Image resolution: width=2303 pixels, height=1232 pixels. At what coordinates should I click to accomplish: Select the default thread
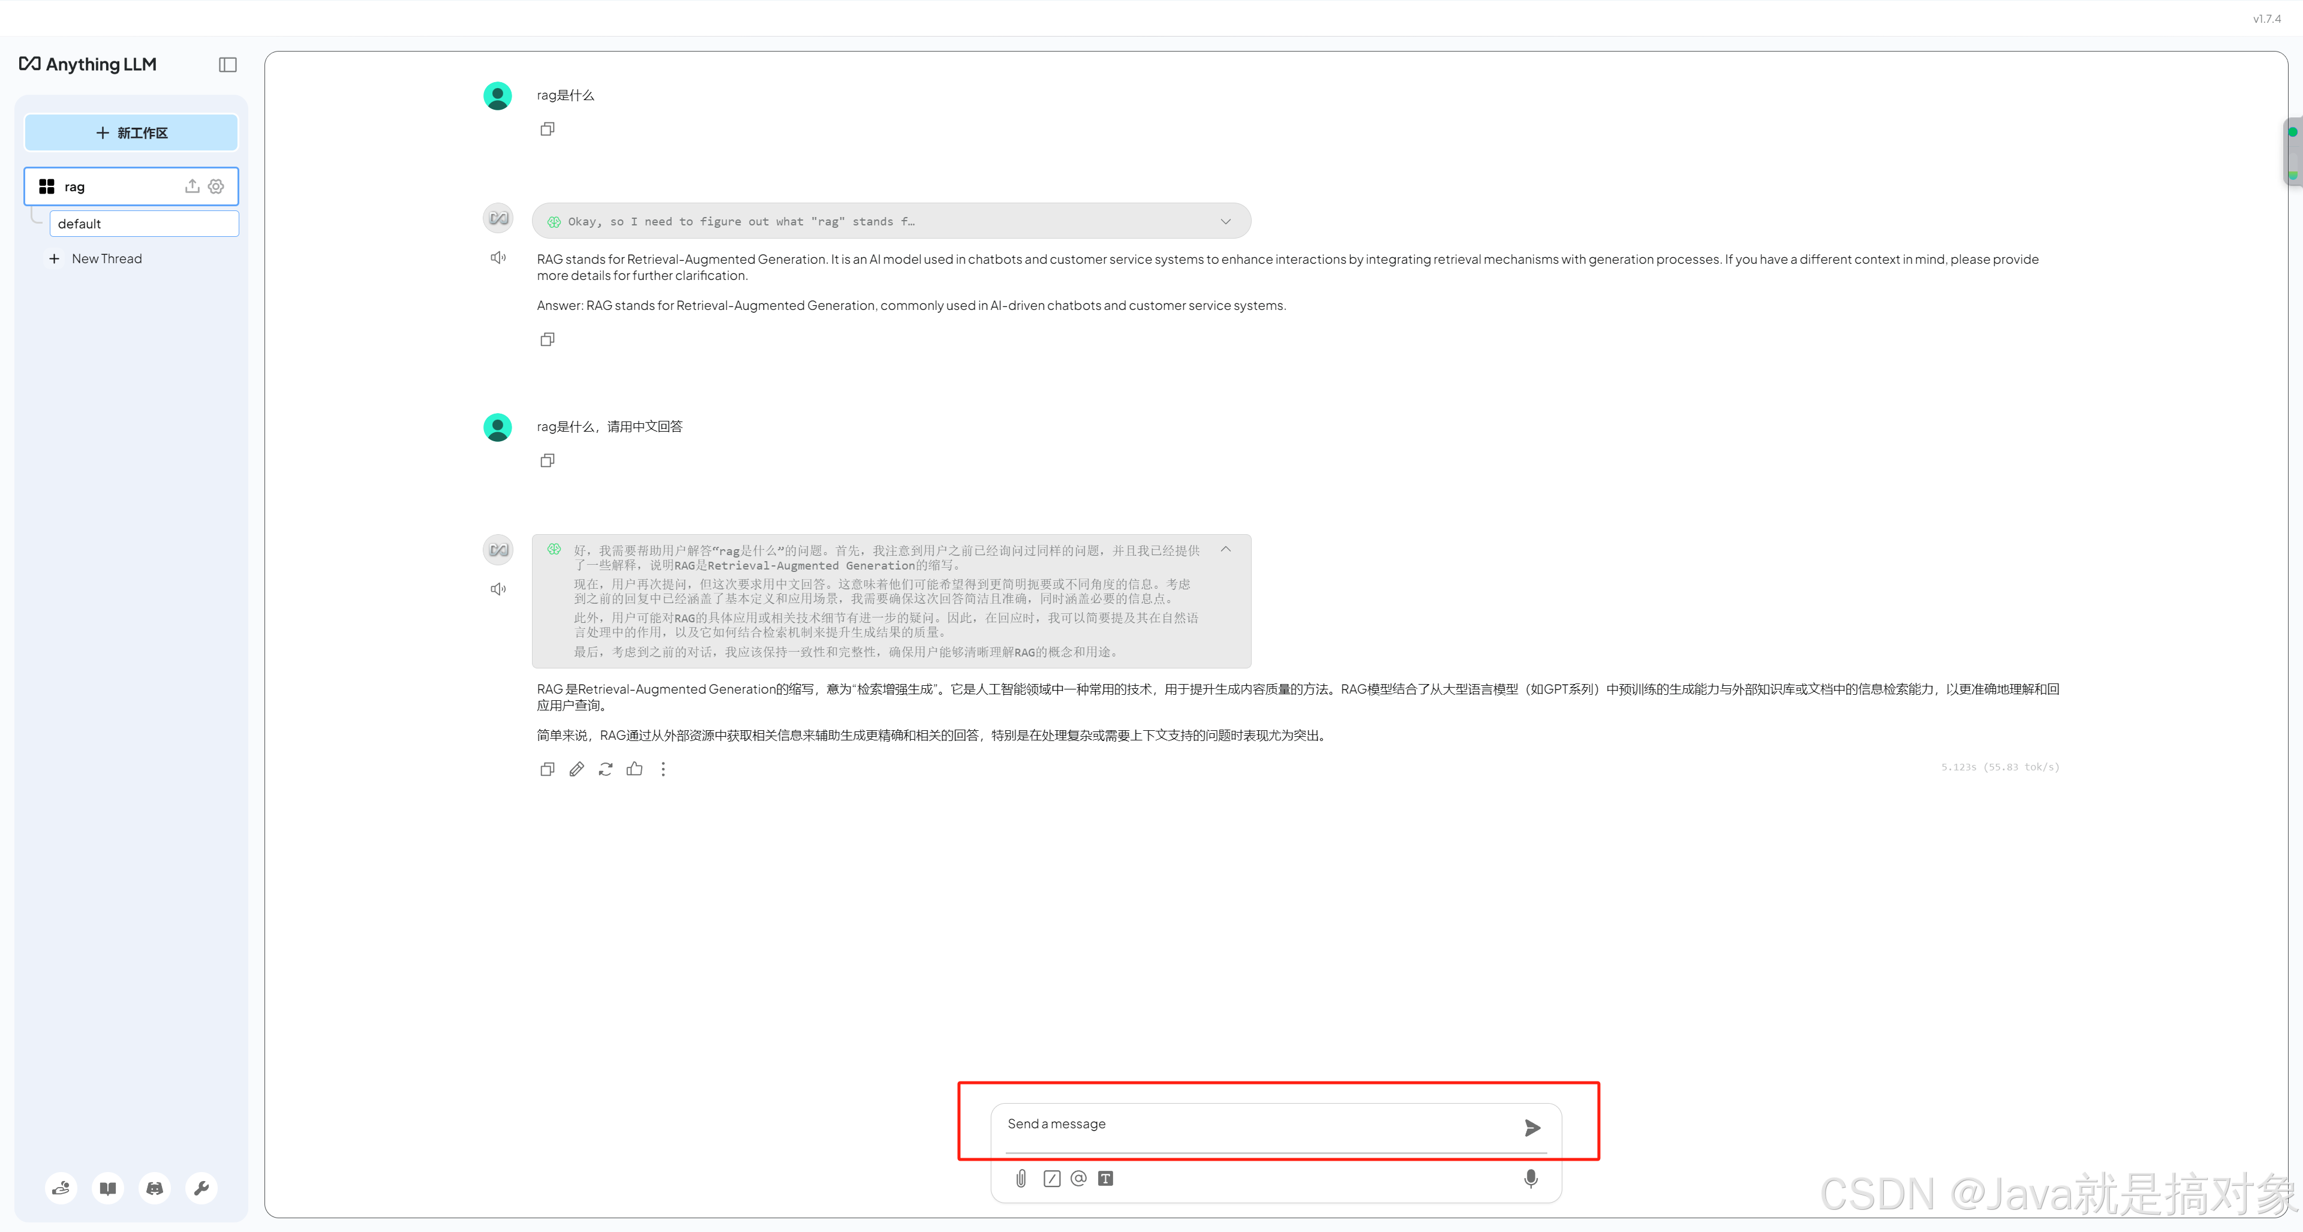point(143,224)
